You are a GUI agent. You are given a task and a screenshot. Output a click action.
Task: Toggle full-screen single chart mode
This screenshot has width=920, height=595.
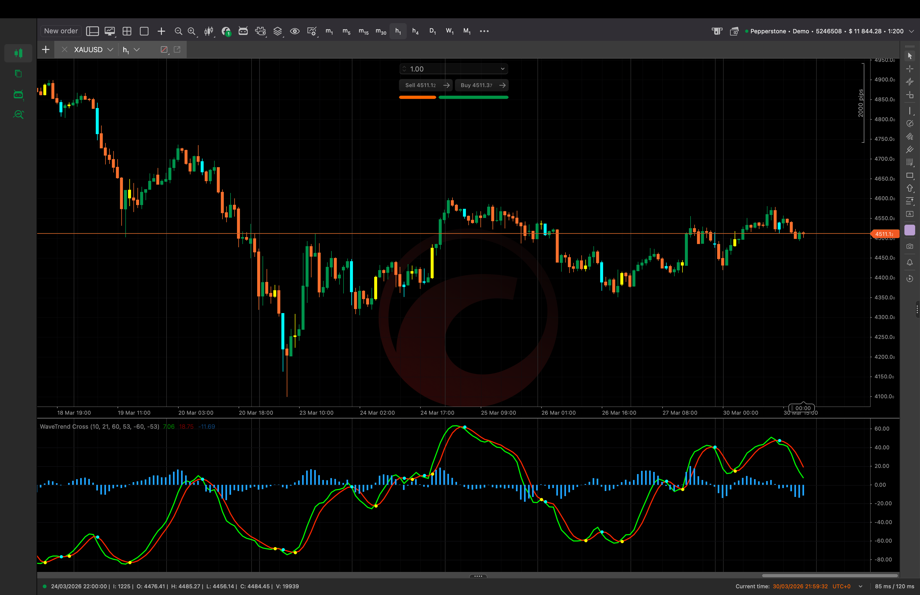(x=144, y=31)
